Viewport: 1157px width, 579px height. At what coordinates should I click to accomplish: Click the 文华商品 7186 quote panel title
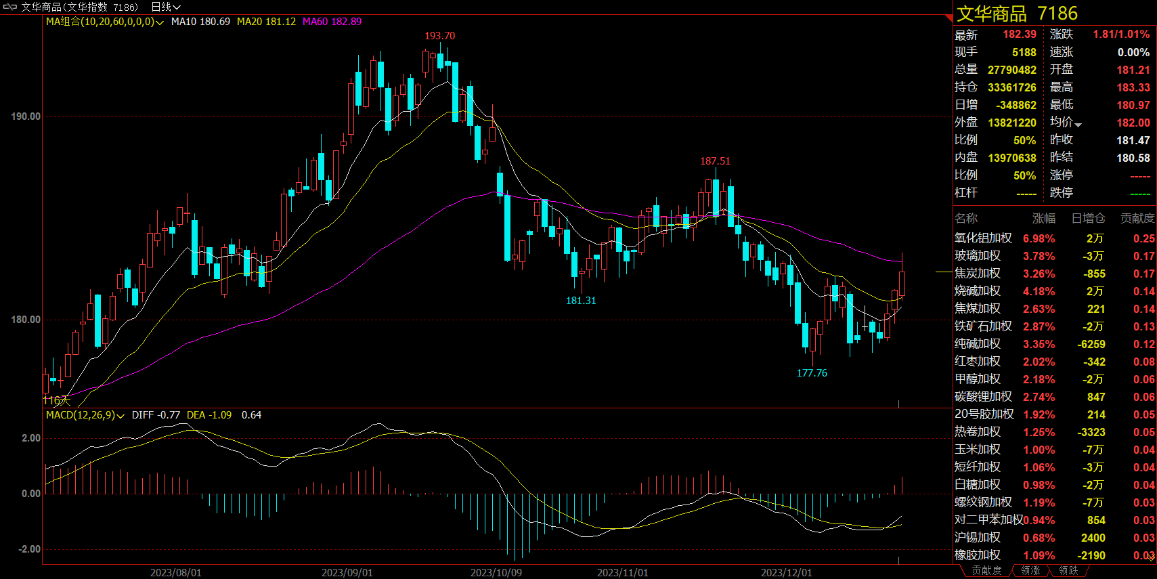tap(1017, 13)
